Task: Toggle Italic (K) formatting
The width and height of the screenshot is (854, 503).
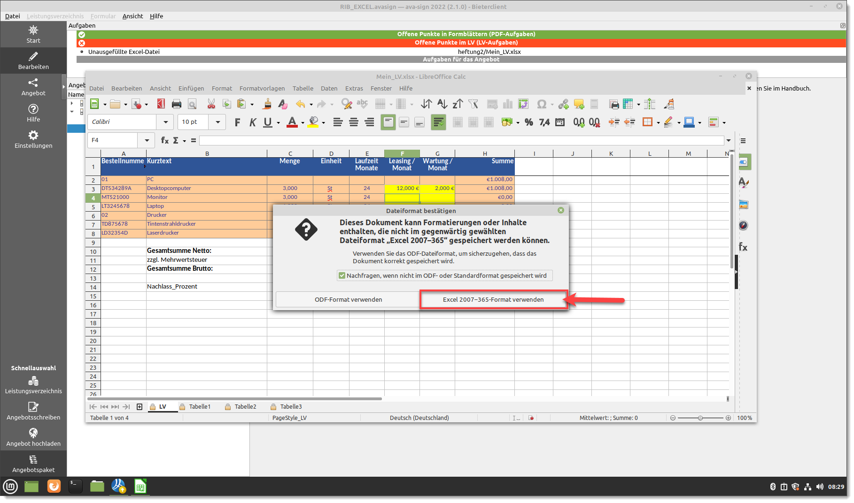Action: 253,122
